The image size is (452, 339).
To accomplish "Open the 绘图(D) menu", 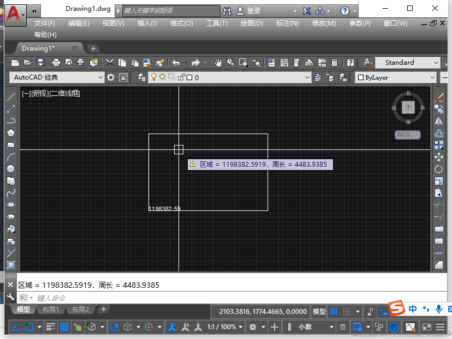I will pyautogui.click(x=252, y=23).
